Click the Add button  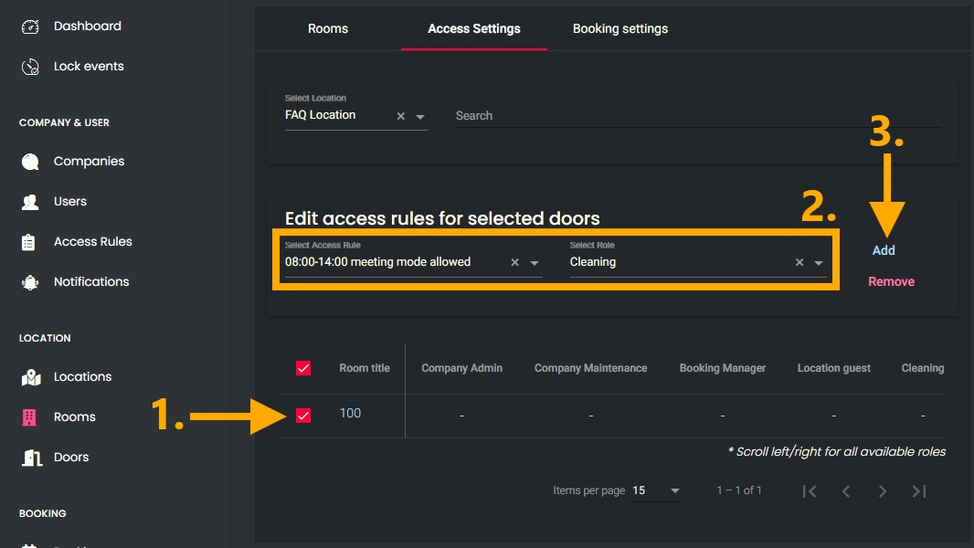[884, 250]
